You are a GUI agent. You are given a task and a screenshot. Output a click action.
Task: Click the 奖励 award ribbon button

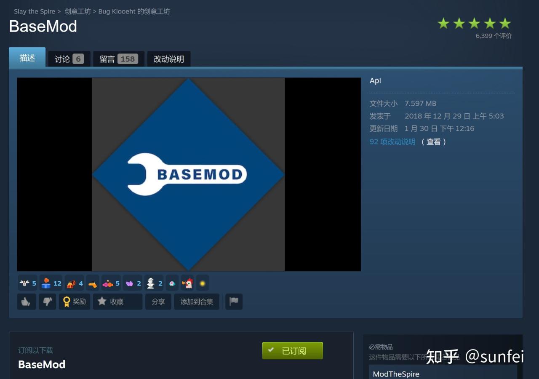pos(75,302)
